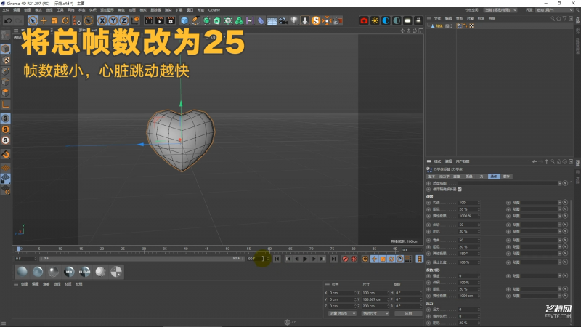This screenshot has width=581, height=327.
Task: Click the Render View clapperboard icon
Action: click(149, 21)
